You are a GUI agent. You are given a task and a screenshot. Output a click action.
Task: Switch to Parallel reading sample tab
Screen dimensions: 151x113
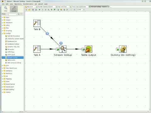(44, 7)
